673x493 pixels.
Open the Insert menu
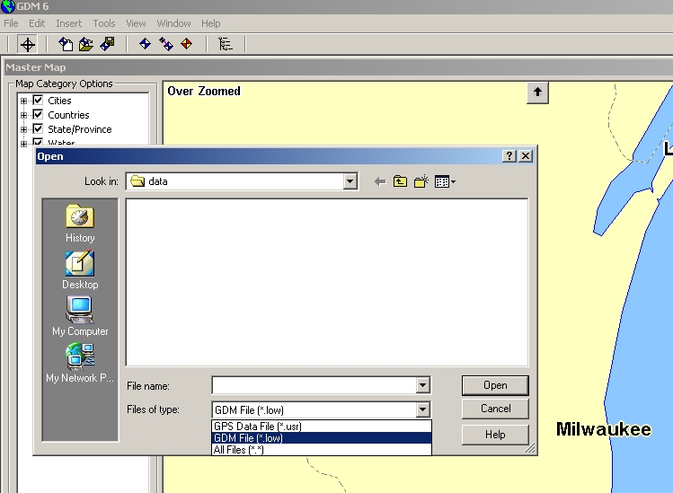click(x=68, y=23)
